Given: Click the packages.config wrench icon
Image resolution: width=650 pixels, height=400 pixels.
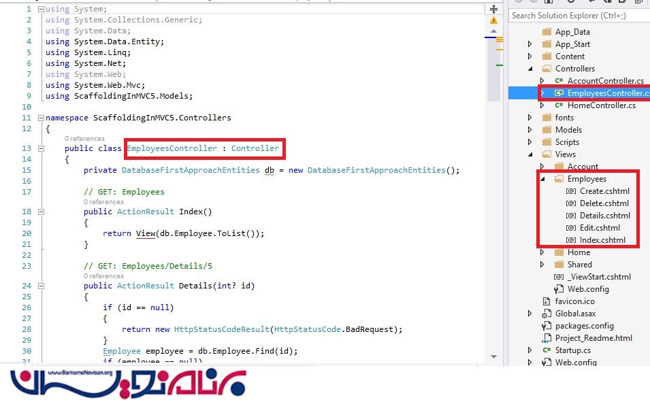Looking at the screenshot, I should [x=546, y=326].
